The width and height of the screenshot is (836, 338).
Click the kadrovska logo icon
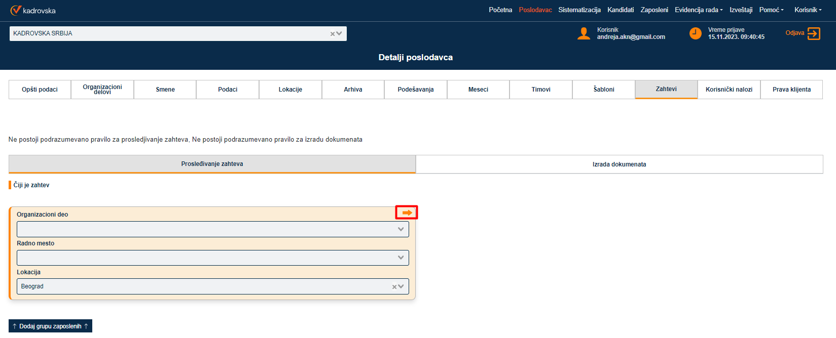click(x=16, y=10)
